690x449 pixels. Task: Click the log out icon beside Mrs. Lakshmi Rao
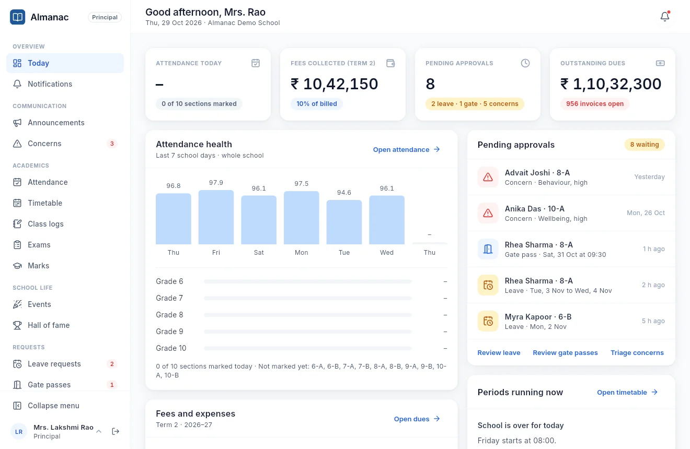click(116, 431)
